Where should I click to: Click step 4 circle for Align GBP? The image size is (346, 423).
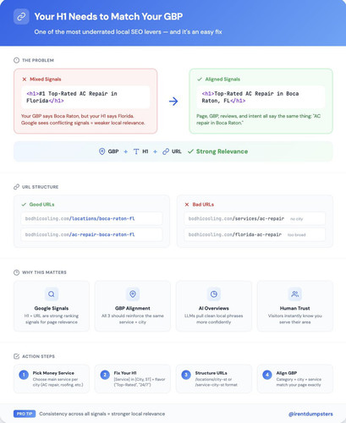[x=267, y=375]
